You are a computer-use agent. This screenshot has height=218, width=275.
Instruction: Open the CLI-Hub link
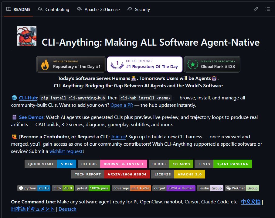[28, 98]
